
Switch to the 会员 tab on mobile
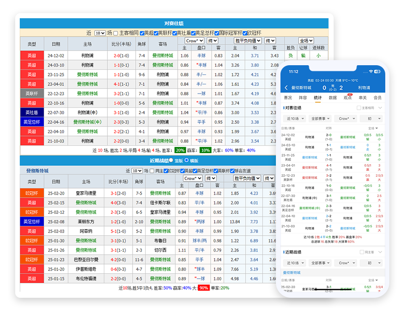378,97
